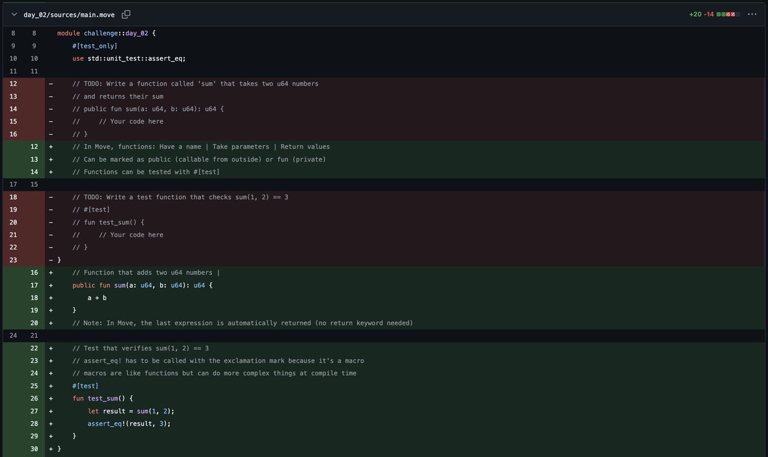768x457 pixels.
Task: Click old line number 12 in the gutter
Action: tap(13, 84)
